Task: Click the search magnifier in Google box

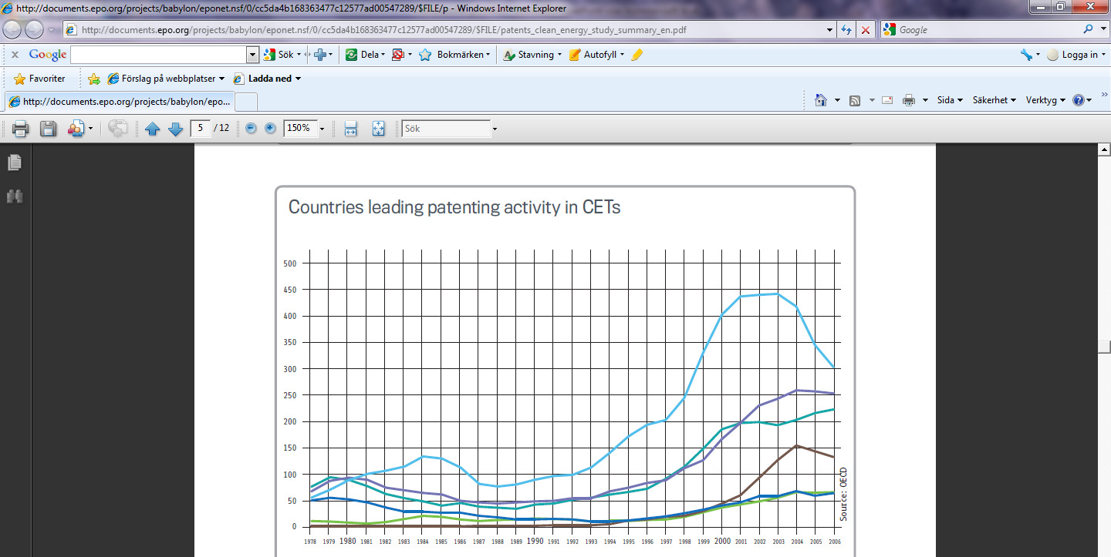Action: click(1089, 29)
